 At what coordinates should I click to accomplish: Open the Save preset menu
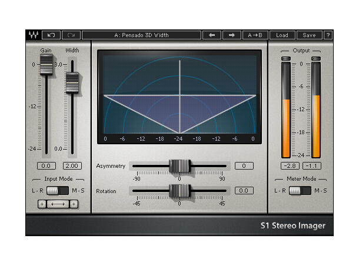click(x=309, y=35)
